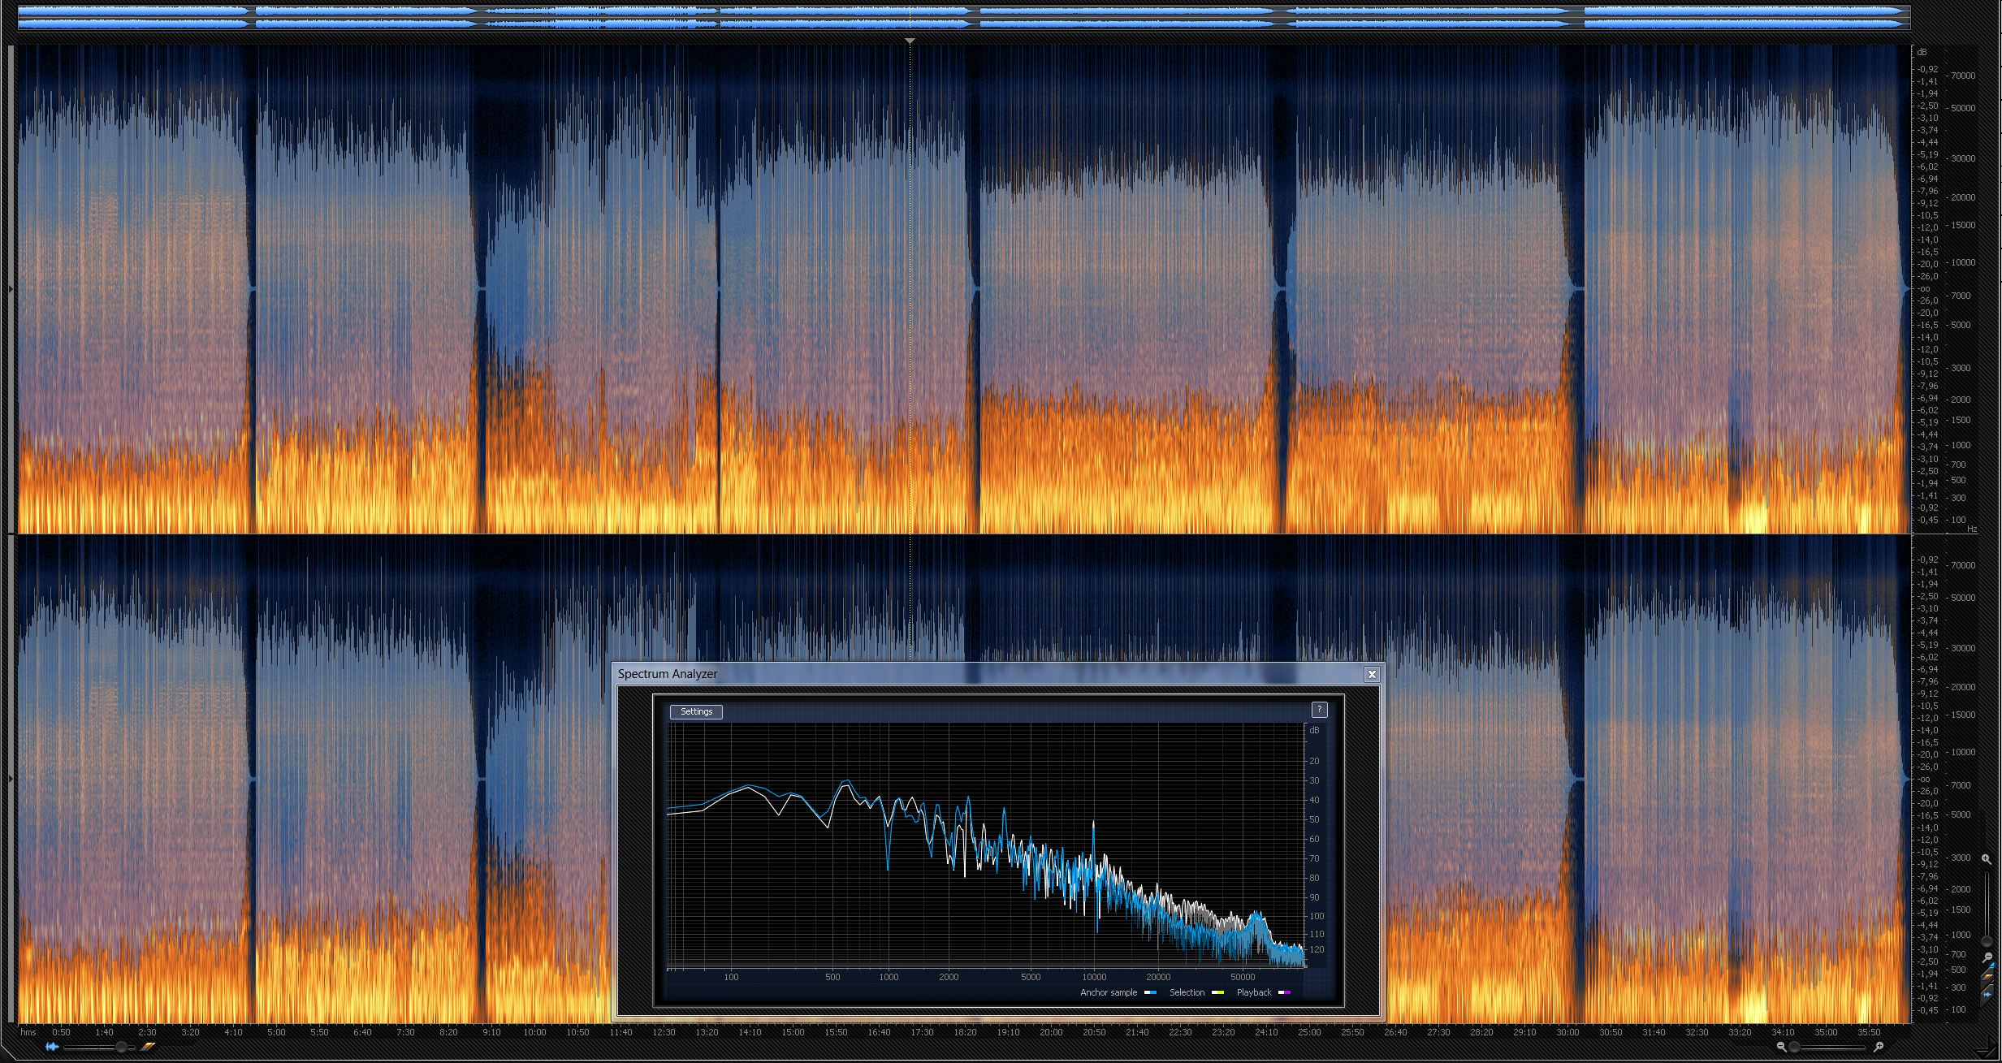Click the vertical zoom in magnifier
Viewport: 2002px width, 1063px height.
1986,859
